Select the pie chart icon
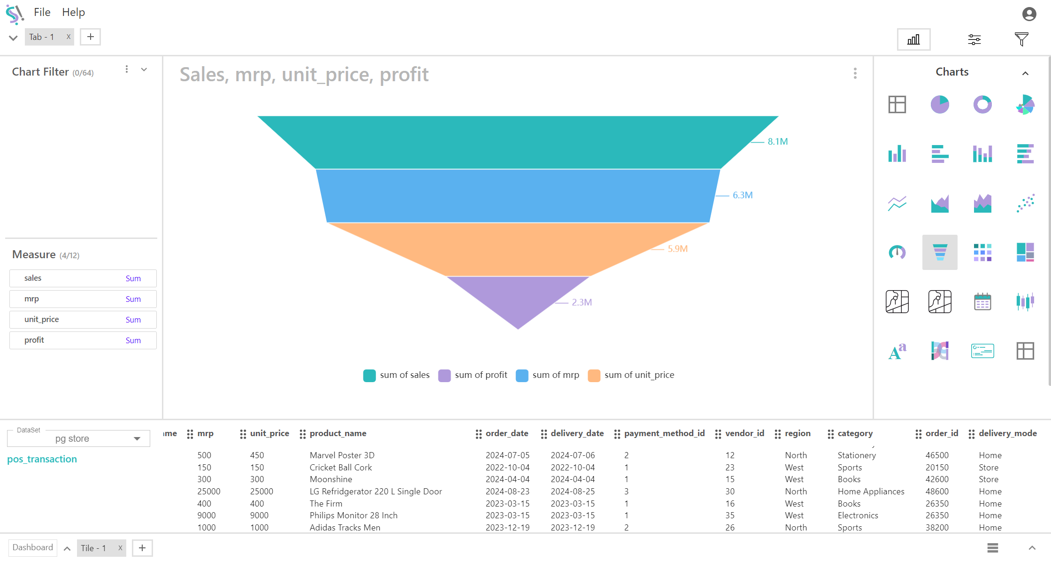Image resolution: width=1051 pixels, height=561 pixels. (940, 104)
